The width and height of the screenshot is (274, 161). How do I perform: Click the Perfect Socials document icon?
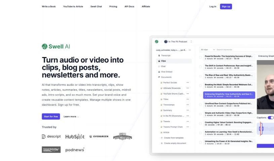click(x=161, y=83)
